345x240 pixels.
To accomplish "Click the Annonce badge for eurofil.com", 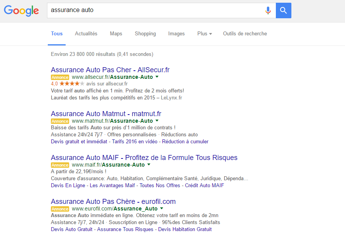I will coord(60,209).
